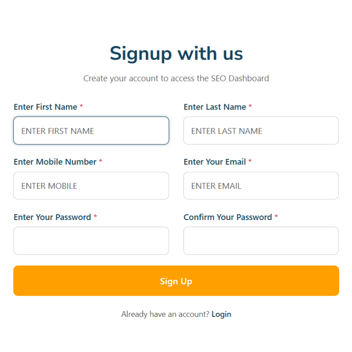This screenshot has height=352, width=352.
Task: Click the asterisk beside Confirm Your Password
Action: (x=276, y=217)
